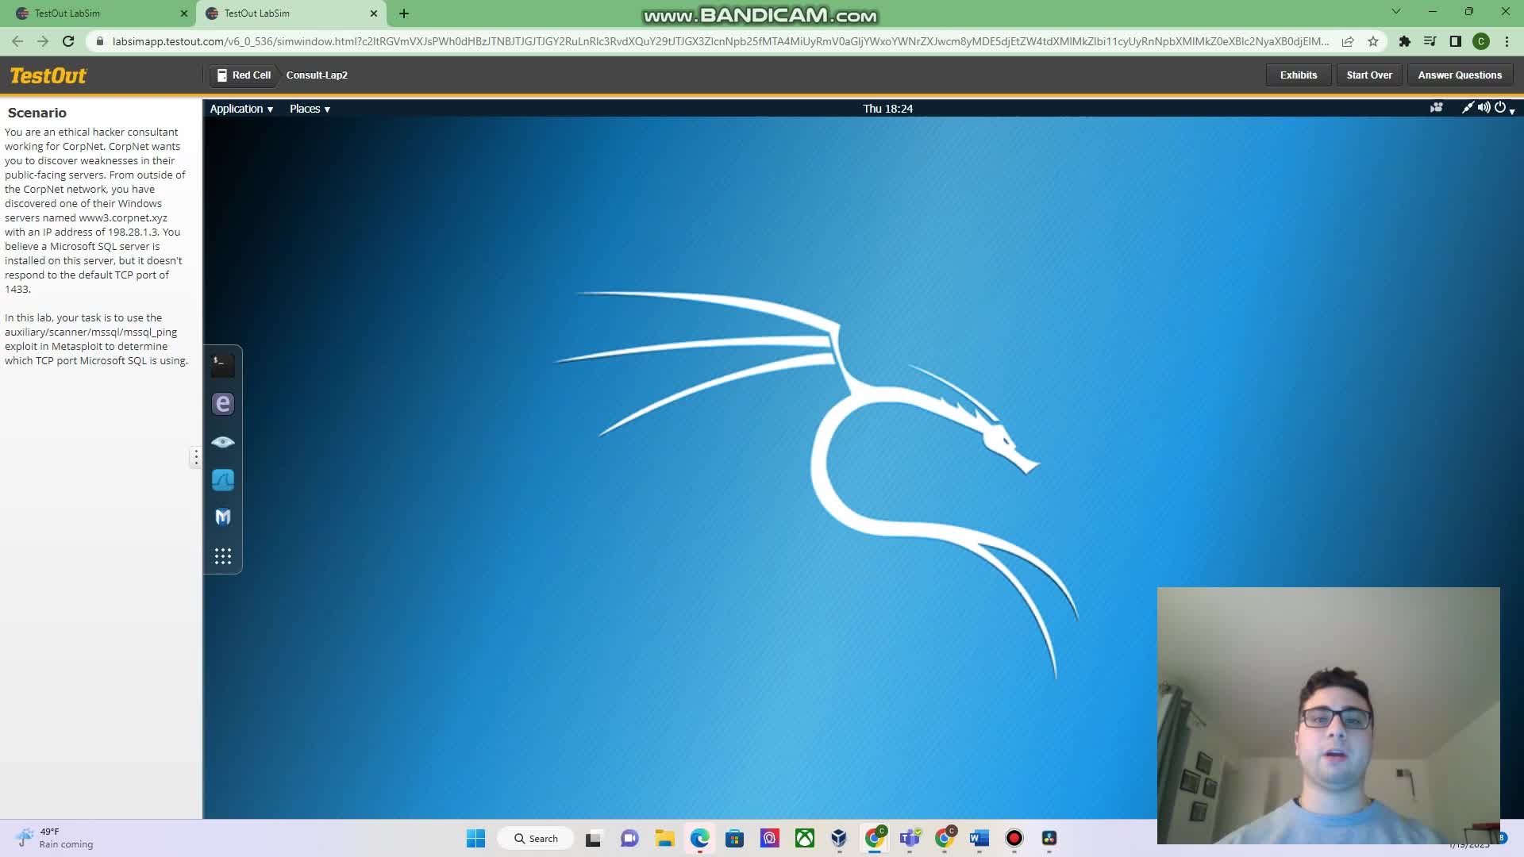Screen dimensions: 1524x857
Task: Open the weather widget showing 49°F
Action: [x=55, y=838]
